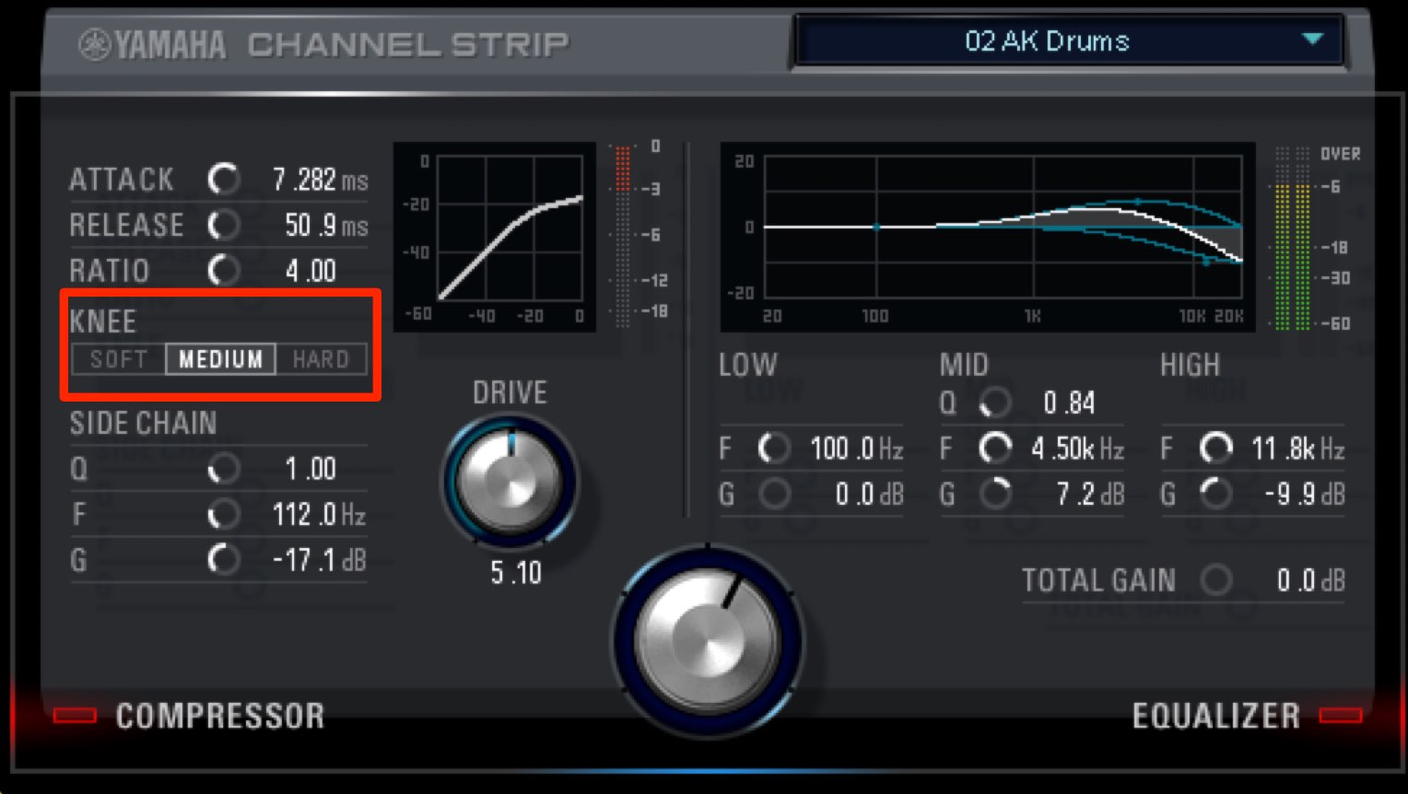
Task: Click the EQUALIZER label
Action: tap(1215, 716)
